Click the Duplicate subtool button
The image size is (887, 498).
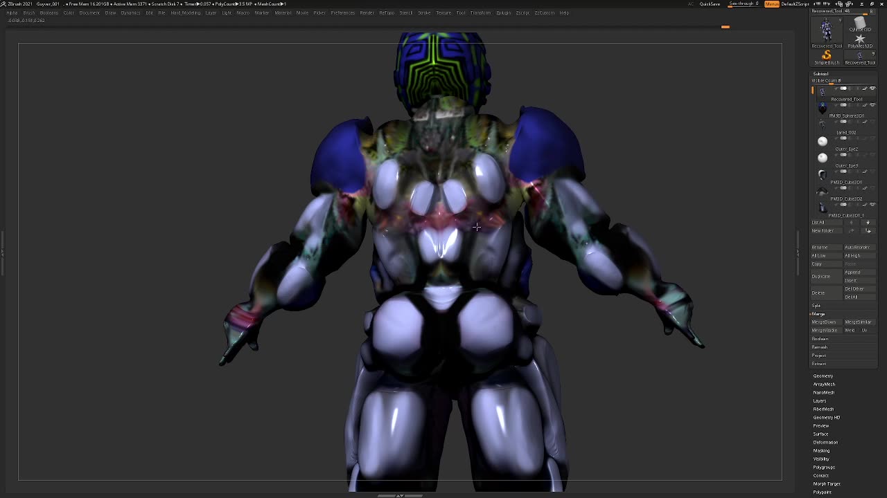[x=827, y=276]
